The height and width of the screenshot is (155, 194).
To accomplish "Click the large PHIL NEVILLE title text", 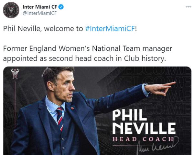I will [x=144, y=122].
